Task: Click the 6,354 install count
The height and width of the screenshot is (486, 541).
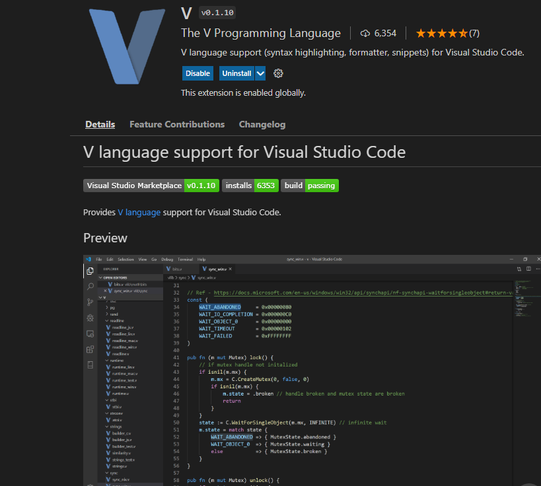Action: 385,34
